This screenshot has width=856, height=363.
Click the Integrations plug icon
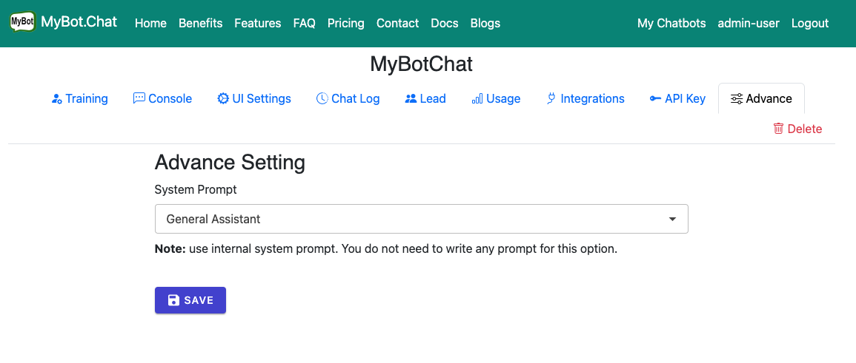click(551, 98)
